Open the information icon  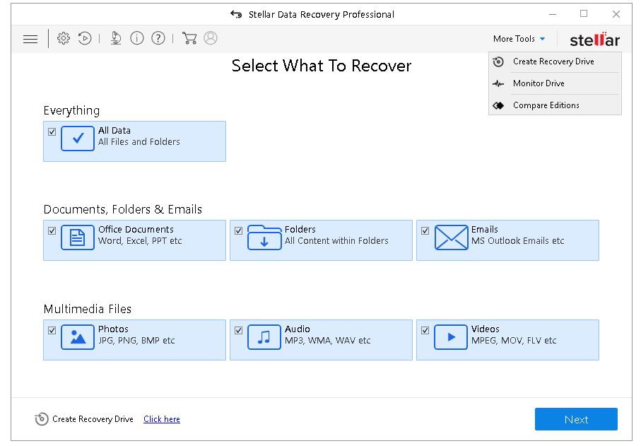[x=137, y=38]
